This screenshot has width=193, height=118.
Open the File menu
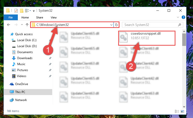[x=11, y=17]
